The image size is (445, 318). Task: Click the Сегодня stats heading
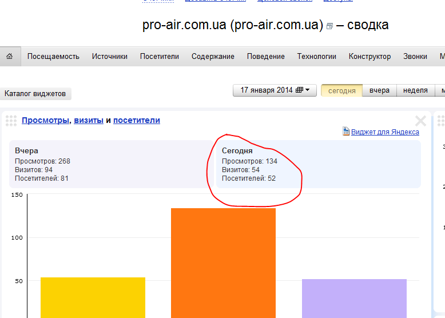pyautogui.click(x=237, y=150)
